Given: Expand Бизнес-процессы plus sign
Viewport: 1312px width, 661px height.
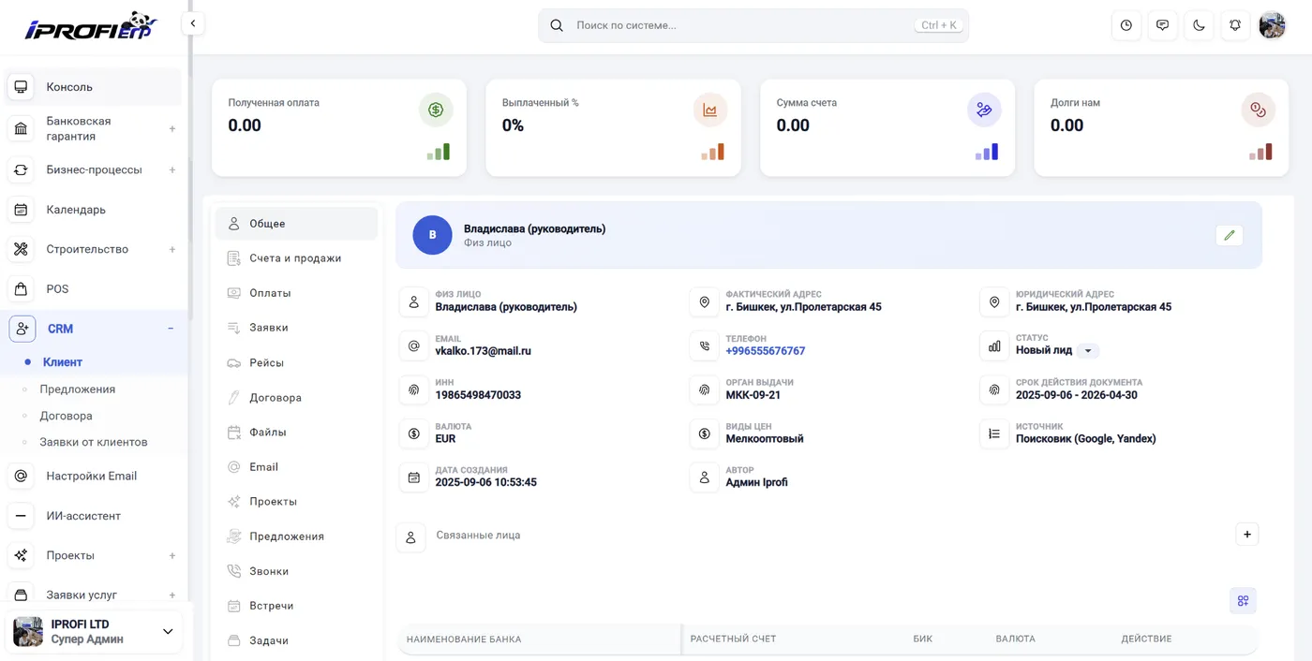Looking at the screenshot, I should [172, 170].
